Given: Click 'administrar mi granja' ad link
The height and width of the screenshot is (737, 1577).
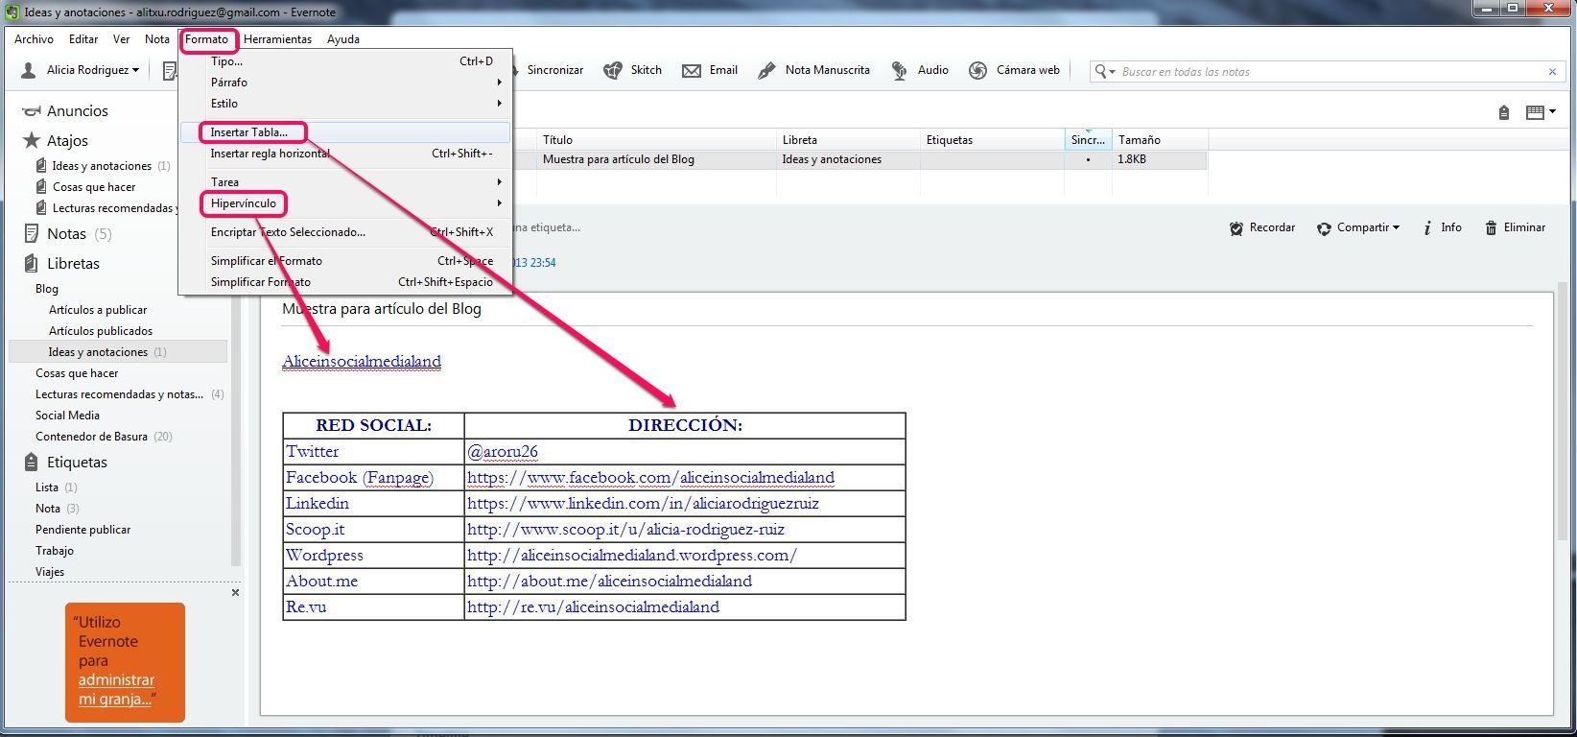Looking at the screenshot, I should 116,690.
